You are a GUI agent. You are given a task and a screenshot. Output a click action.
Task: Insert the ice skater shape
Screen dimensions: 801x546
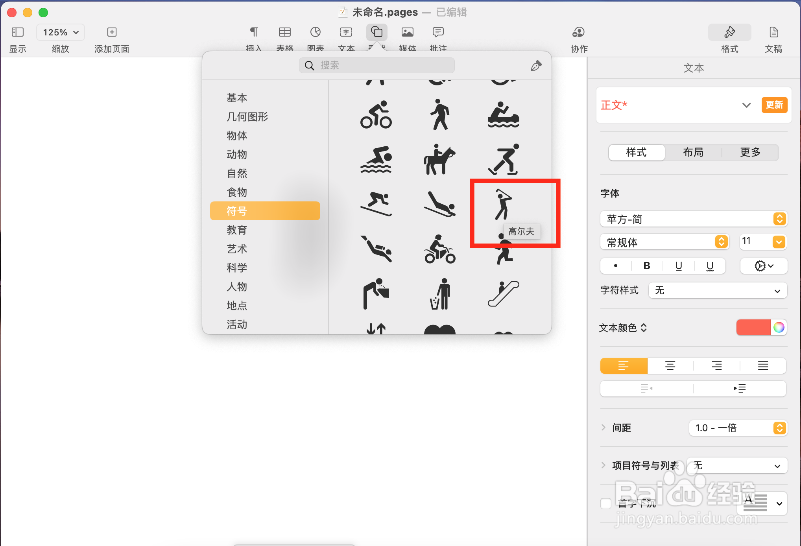(x=504, y=159)
